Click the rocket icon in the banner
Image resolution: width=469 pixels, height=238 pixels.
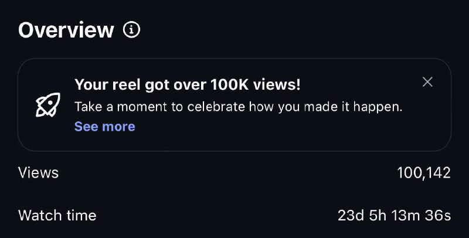click(x=48, y=105)
